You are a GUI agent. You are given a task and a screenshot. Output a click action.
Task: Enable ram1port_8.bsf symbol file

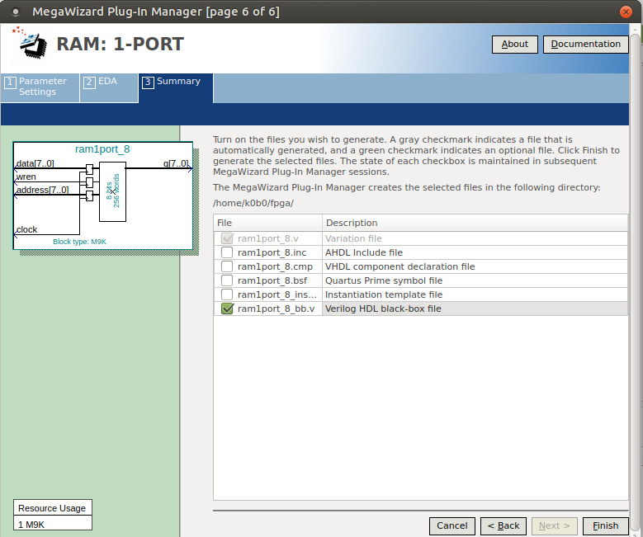227,280
